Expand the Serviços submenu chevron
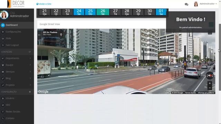The width and height of the screenshot is (221, 124). click(30, 72)
